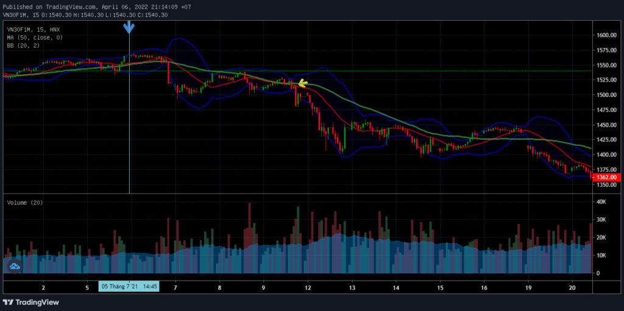The width and height of the screenshot is (624, 311).
Task: Click the 1500.00 price axis label
Action: click(605, 95)
